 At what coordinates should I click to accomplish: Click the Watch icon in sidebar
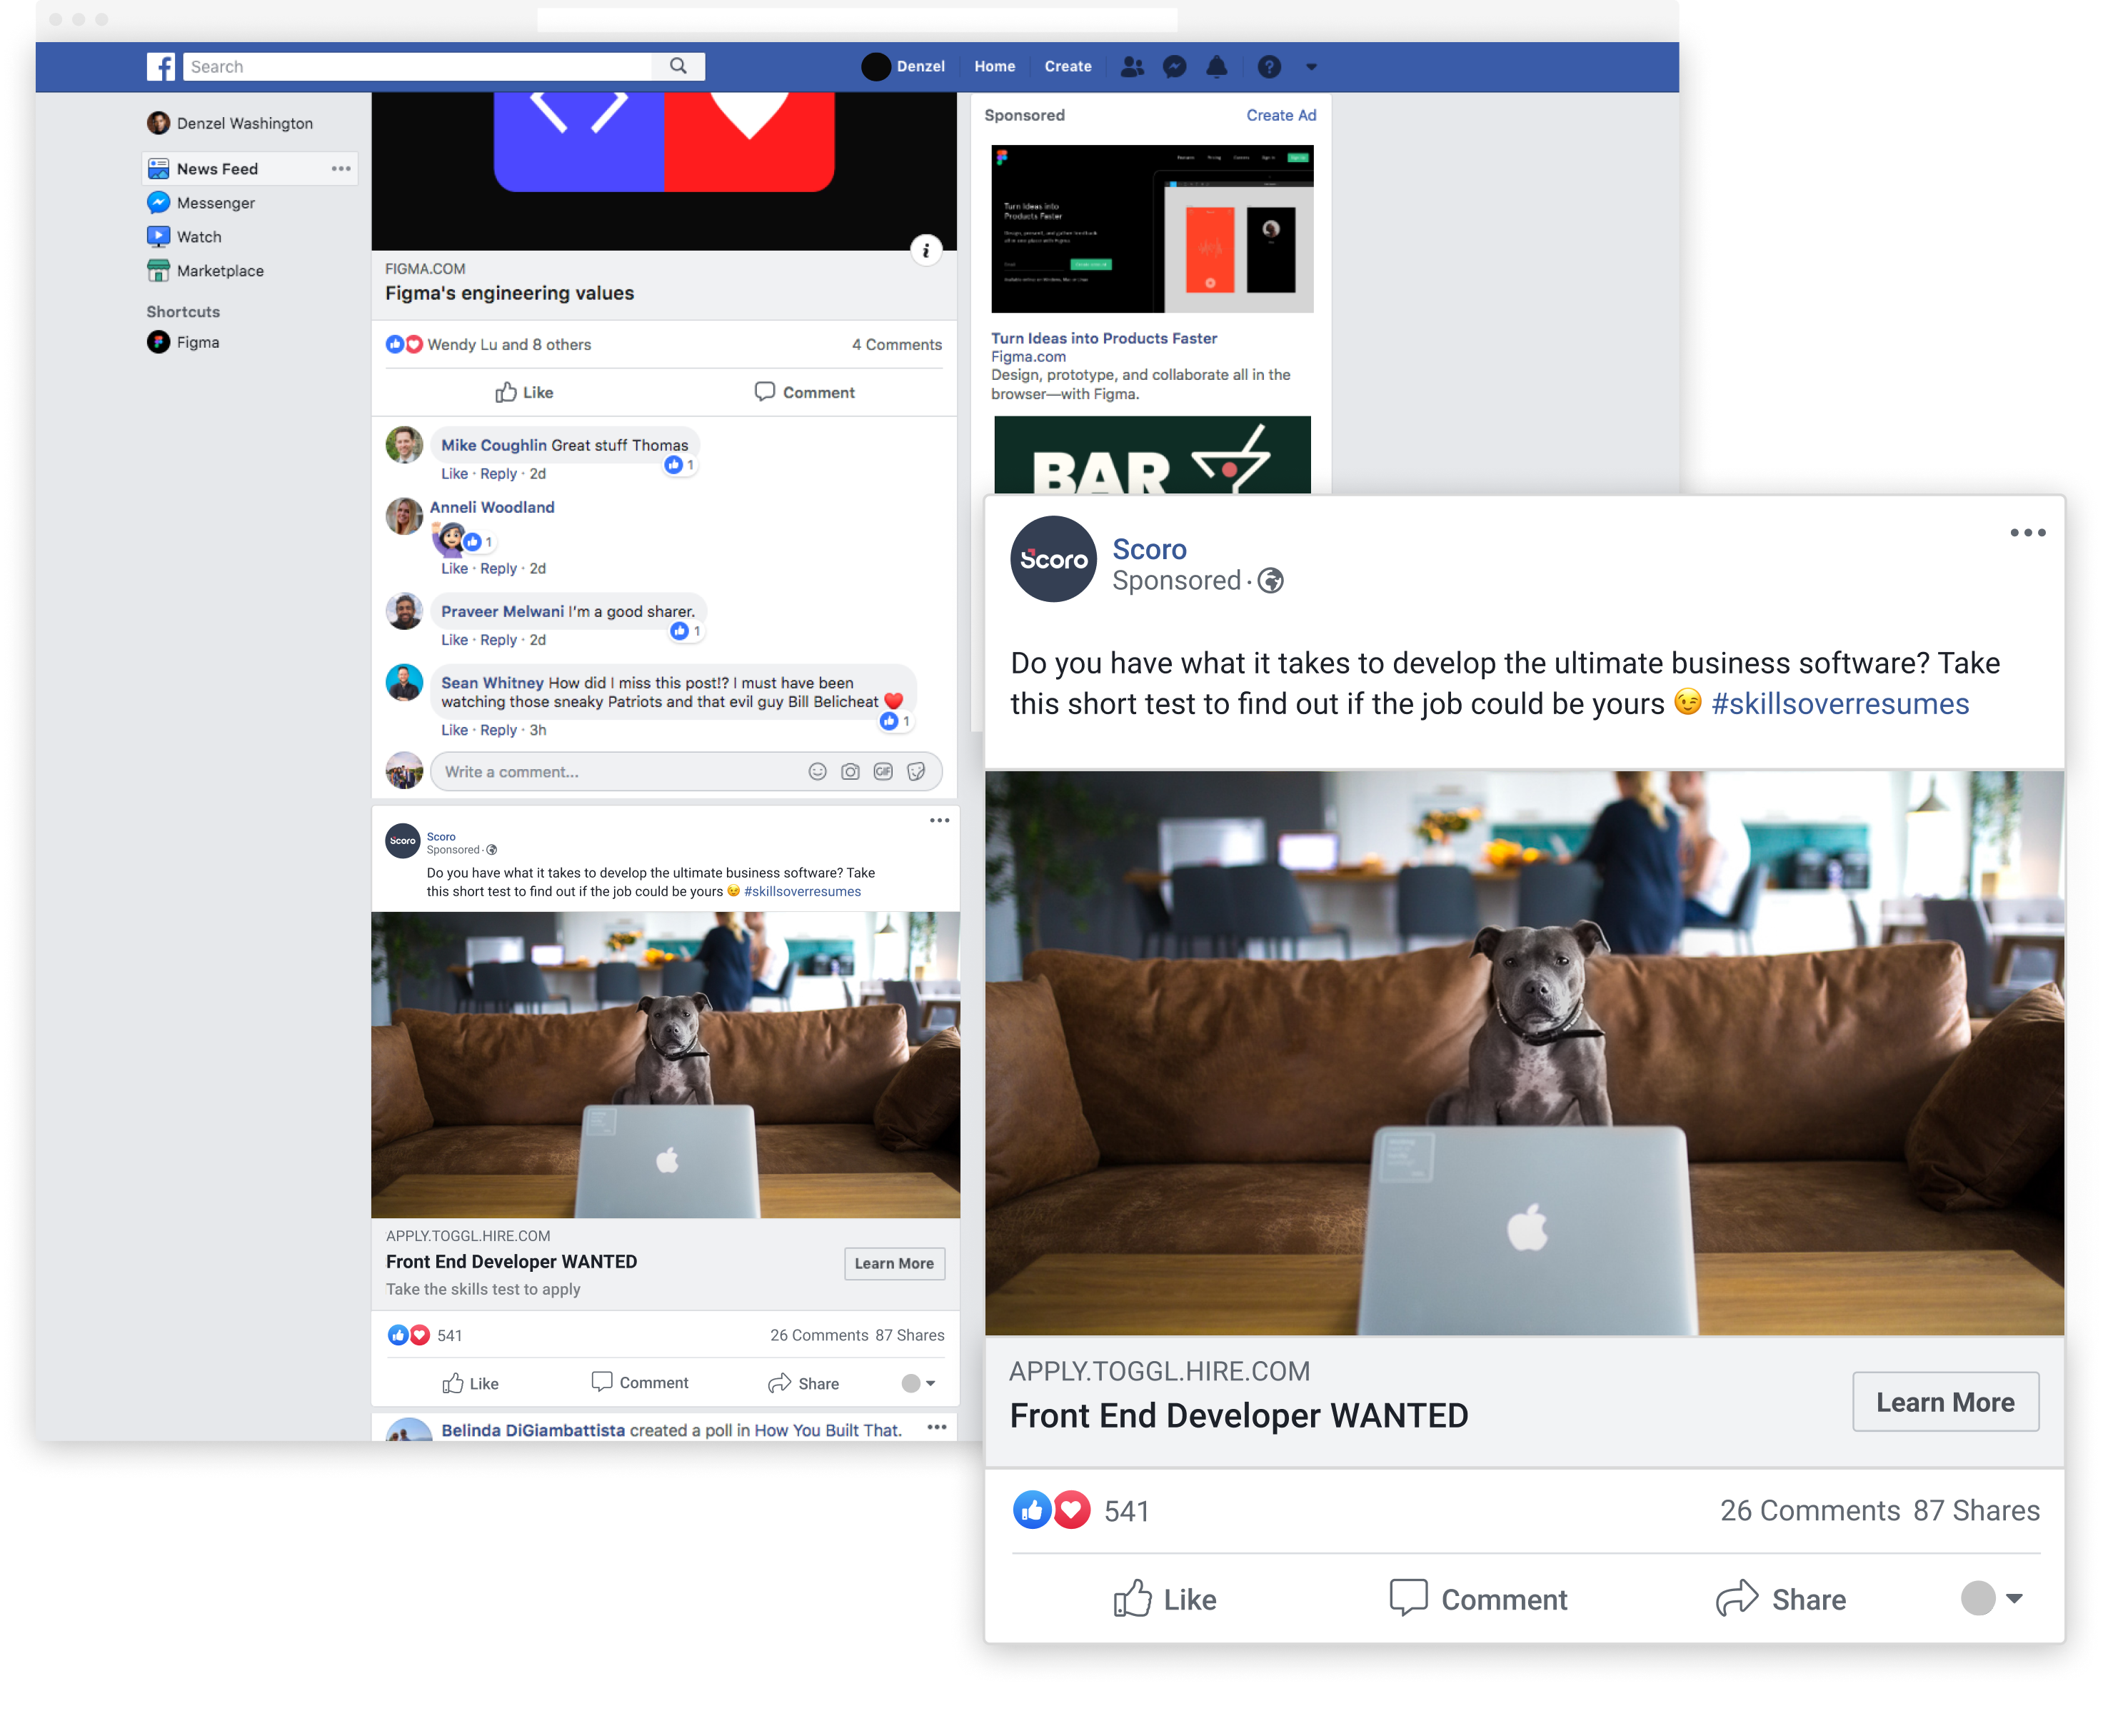[x=161, y=236]
